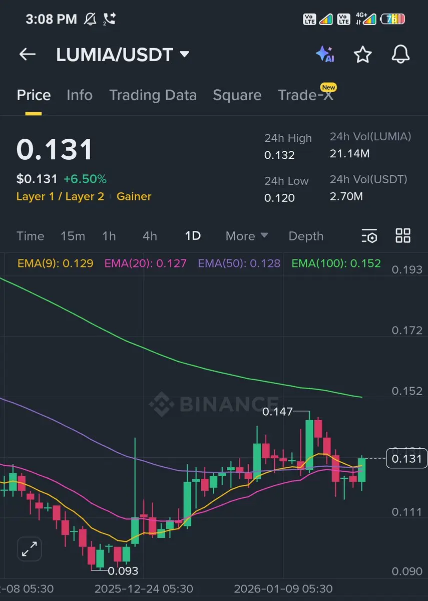Select the 4h chart interval
The image size is (428, 601).
pyautogui.click(x=150, y=236)
